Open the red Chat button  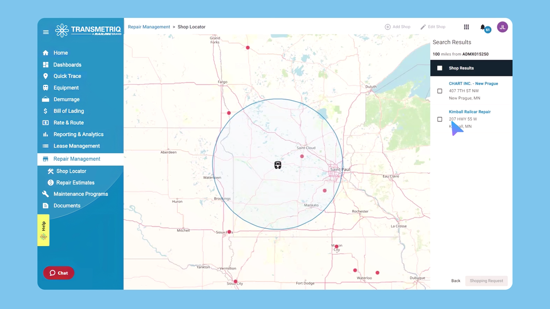(x=58, y=273)
